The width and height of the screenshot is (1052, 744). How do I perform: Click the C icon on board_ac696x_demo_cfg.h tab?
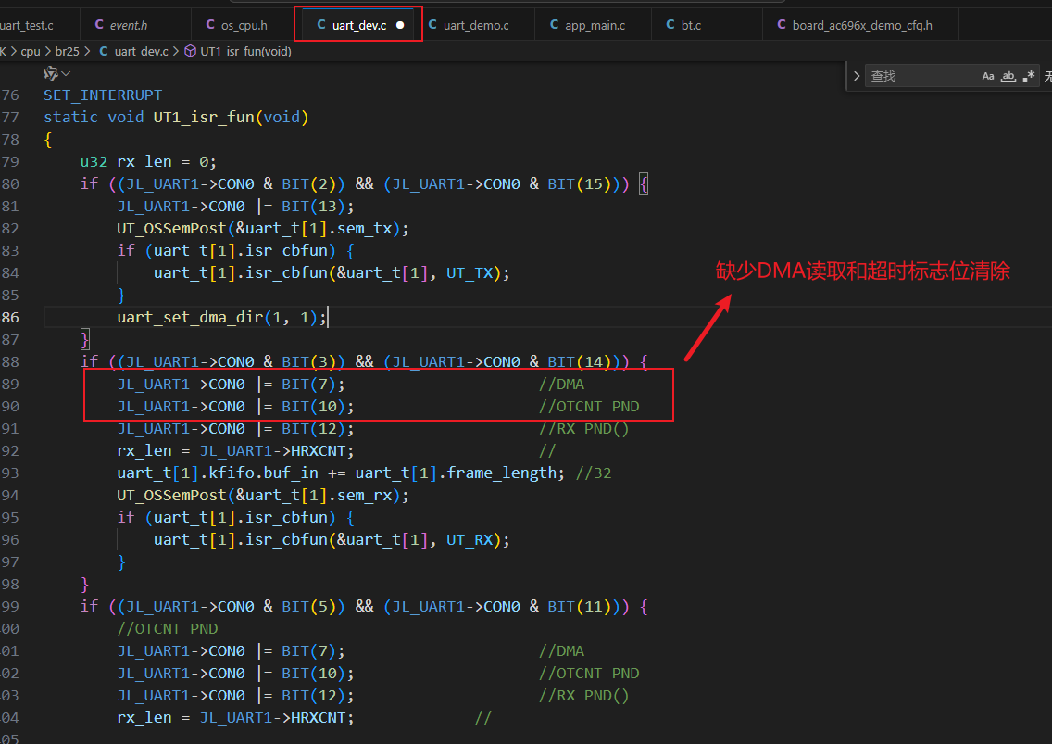782,25
